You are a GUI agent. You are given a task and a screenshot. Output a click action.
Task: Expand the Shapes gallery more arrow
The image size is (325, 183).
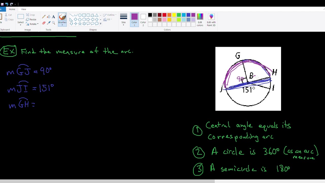coord(101,24)
